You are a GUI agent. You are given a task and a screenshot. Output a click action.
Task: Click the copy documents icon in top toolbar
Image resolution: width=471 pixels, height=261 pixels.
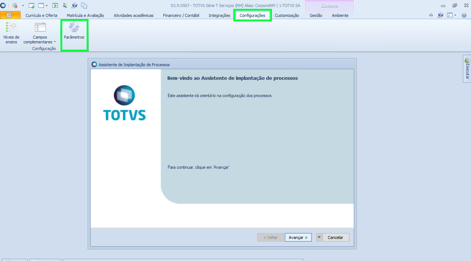(x=84, y=6)
